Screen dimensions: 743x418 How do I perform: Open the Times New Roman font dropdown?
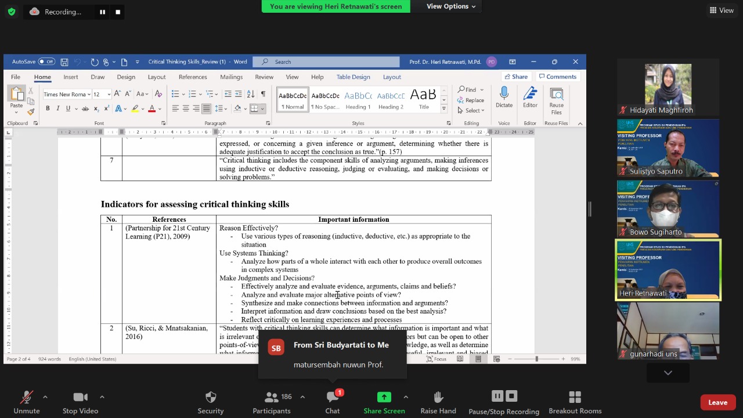[89, 94]
